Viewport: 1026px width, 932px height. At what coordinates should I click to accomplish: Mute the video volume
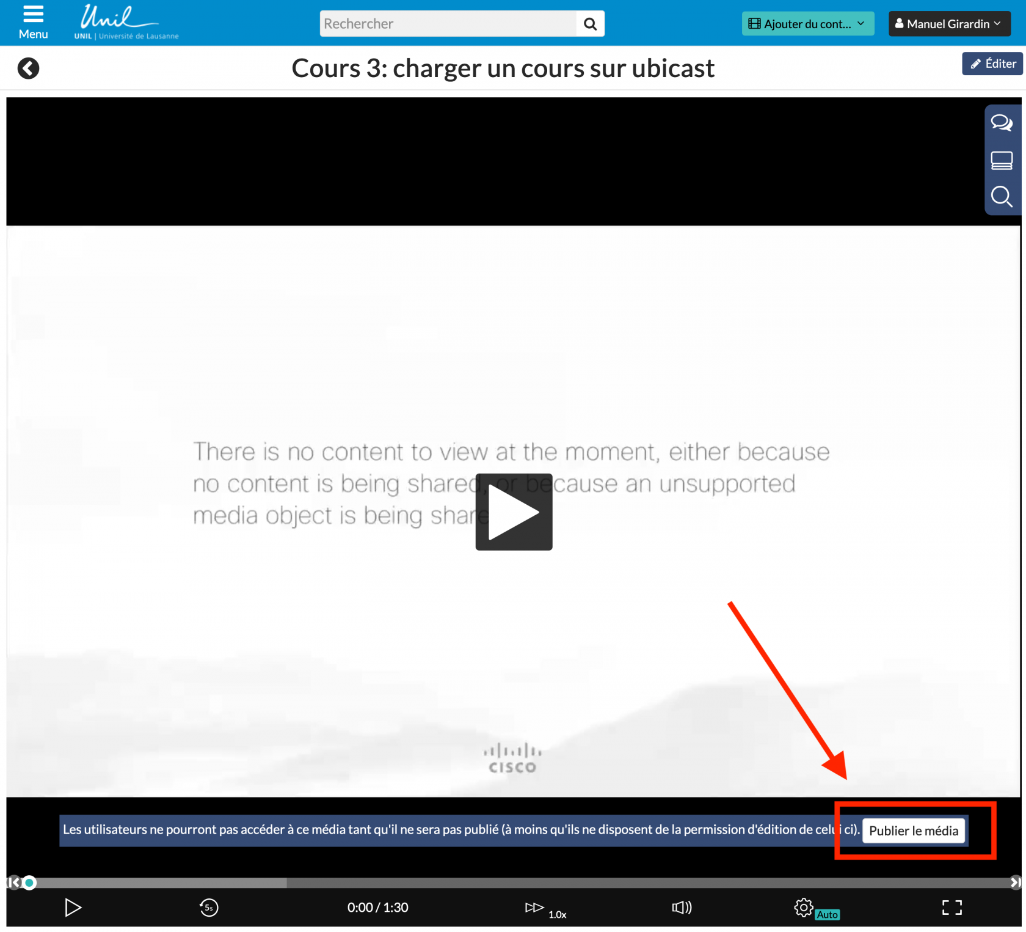click(x=682, y=908)
